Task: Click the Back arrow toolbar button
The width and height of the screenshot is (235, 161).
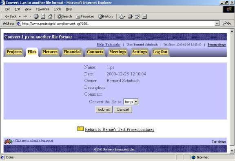Action: point(11,16)
